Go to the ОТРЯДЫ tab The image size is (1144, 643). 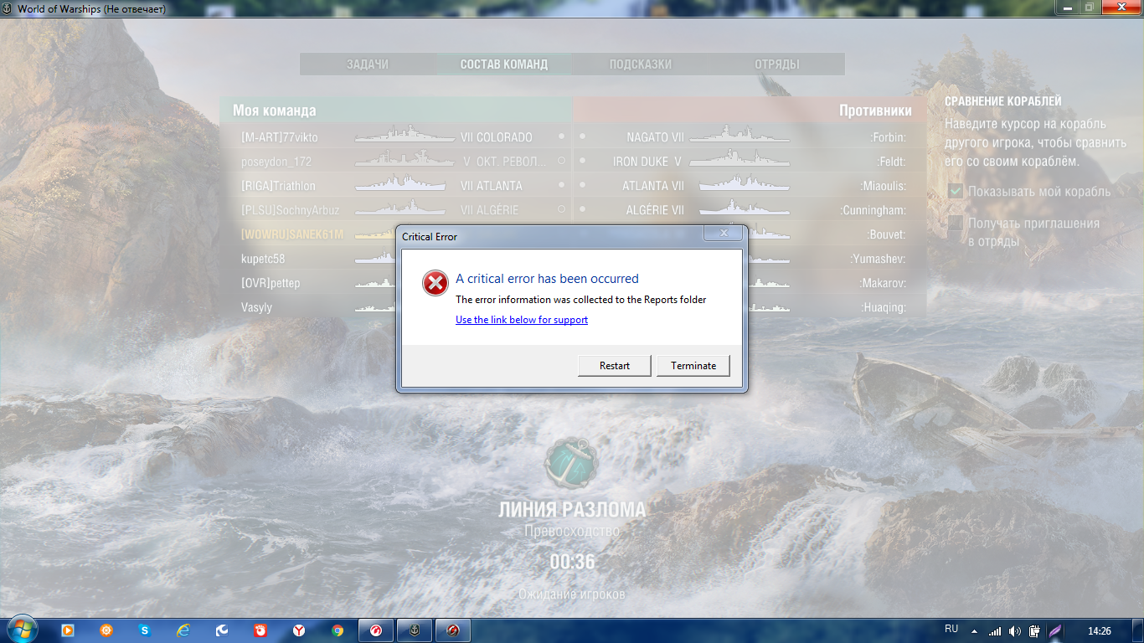777,64
